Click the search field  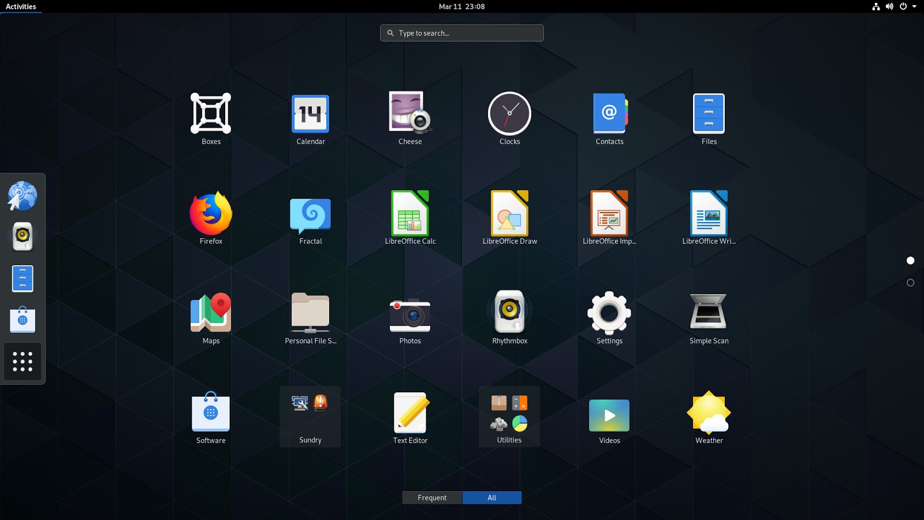click(461, 33)
